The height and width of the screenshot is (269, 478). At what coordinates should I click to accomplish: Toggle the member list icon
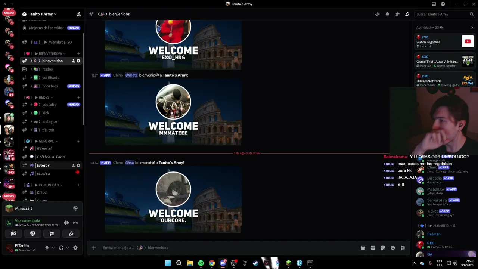click(407, 14)
